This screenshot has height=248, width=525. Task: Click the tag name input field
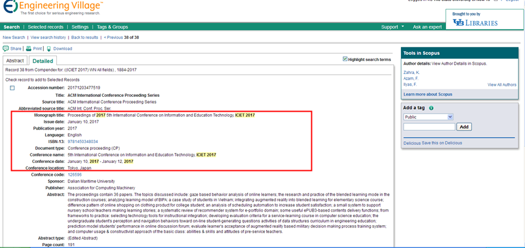click(429, 127)
